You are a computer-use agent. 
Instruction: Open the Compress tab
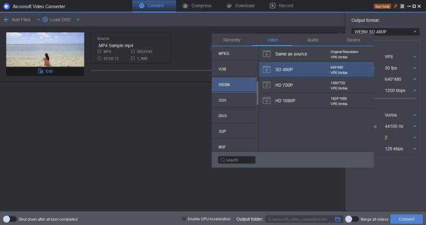coord(197,6)
